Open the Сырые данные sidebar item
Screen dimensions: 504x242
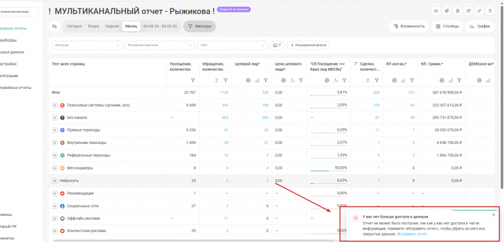(12, 52)
